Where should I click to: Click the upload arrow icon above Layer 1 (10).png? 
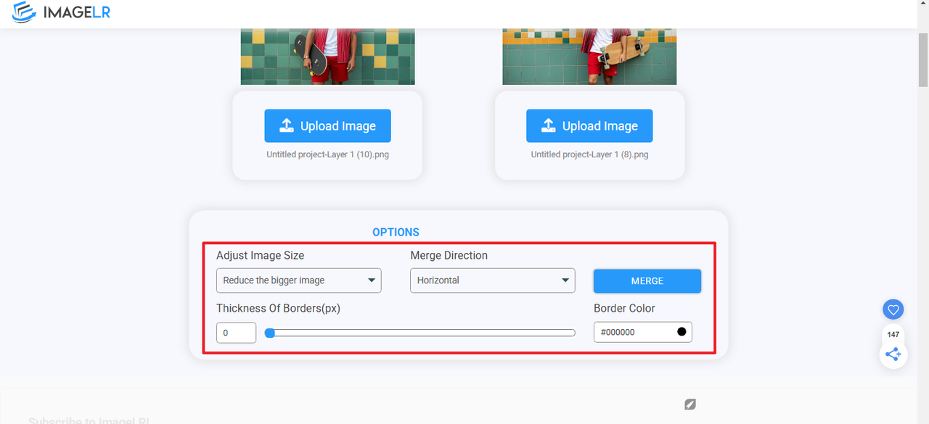[x=287, y=125]
